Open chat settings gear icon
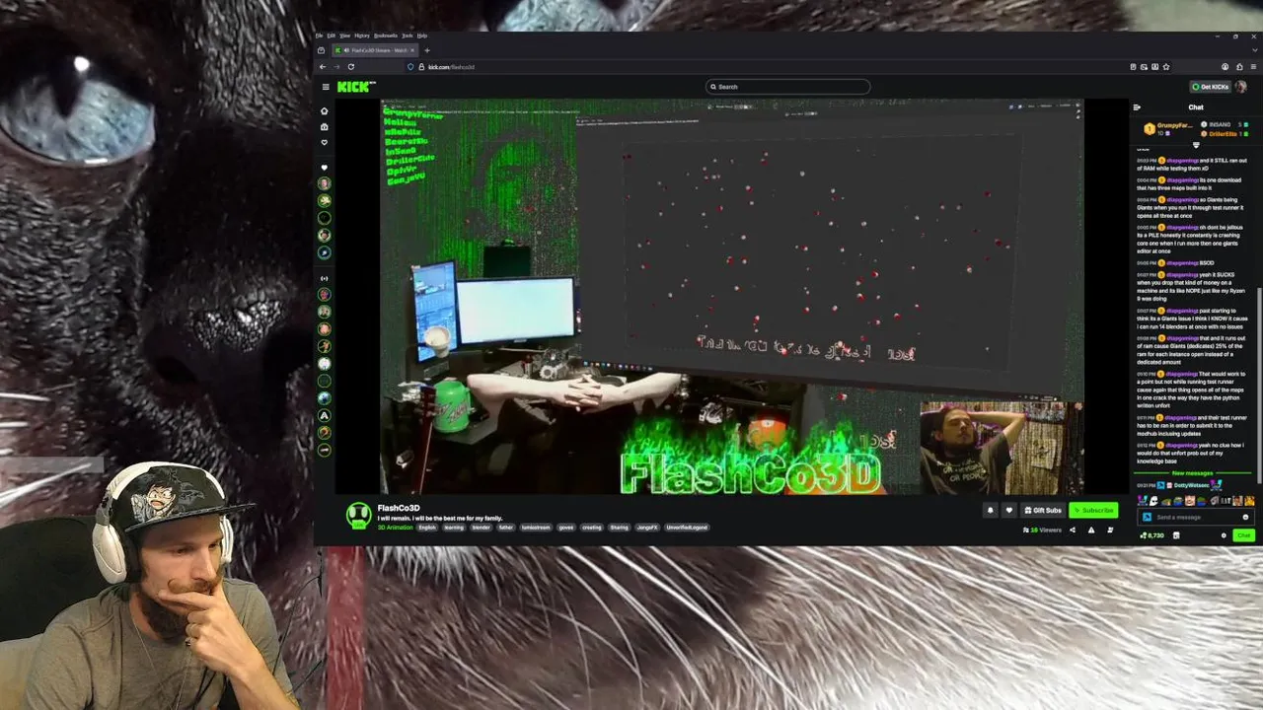Screen dimensions: 1263x710 (1224, 535)
